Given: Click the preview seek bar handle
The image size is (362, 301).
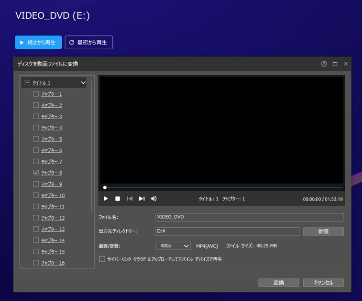Looking at the screenshot, I should [x=105, y=188].
